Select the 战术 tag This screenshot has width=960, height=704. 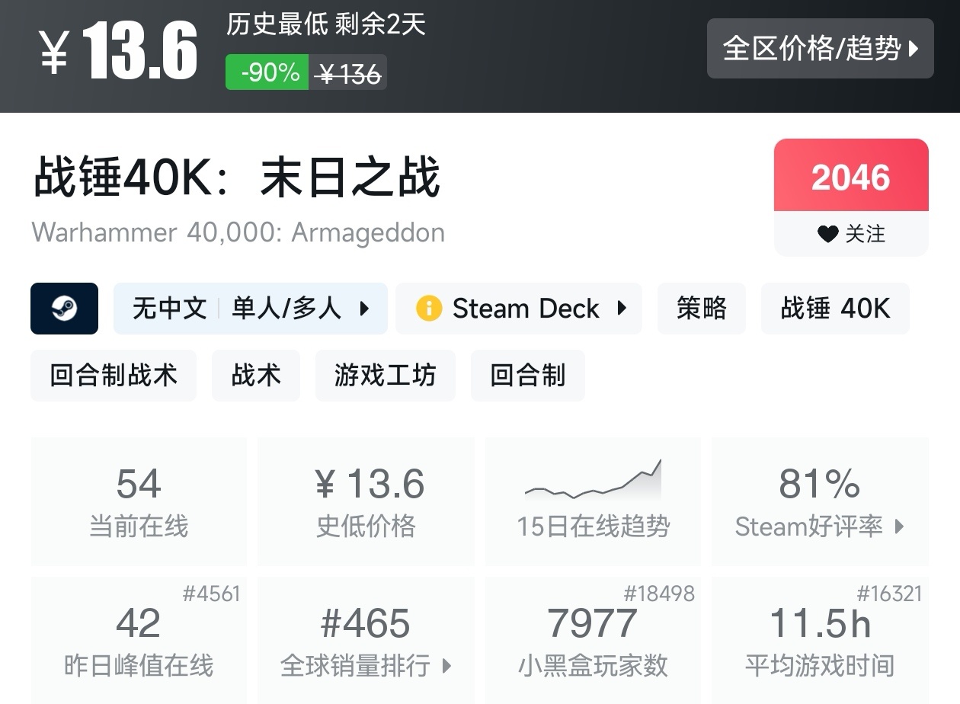pos(256,376)
